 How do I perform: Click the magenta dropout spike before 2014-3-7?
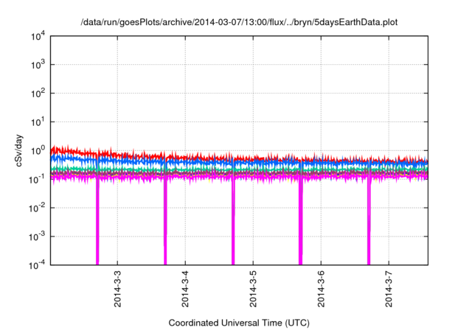369,222
